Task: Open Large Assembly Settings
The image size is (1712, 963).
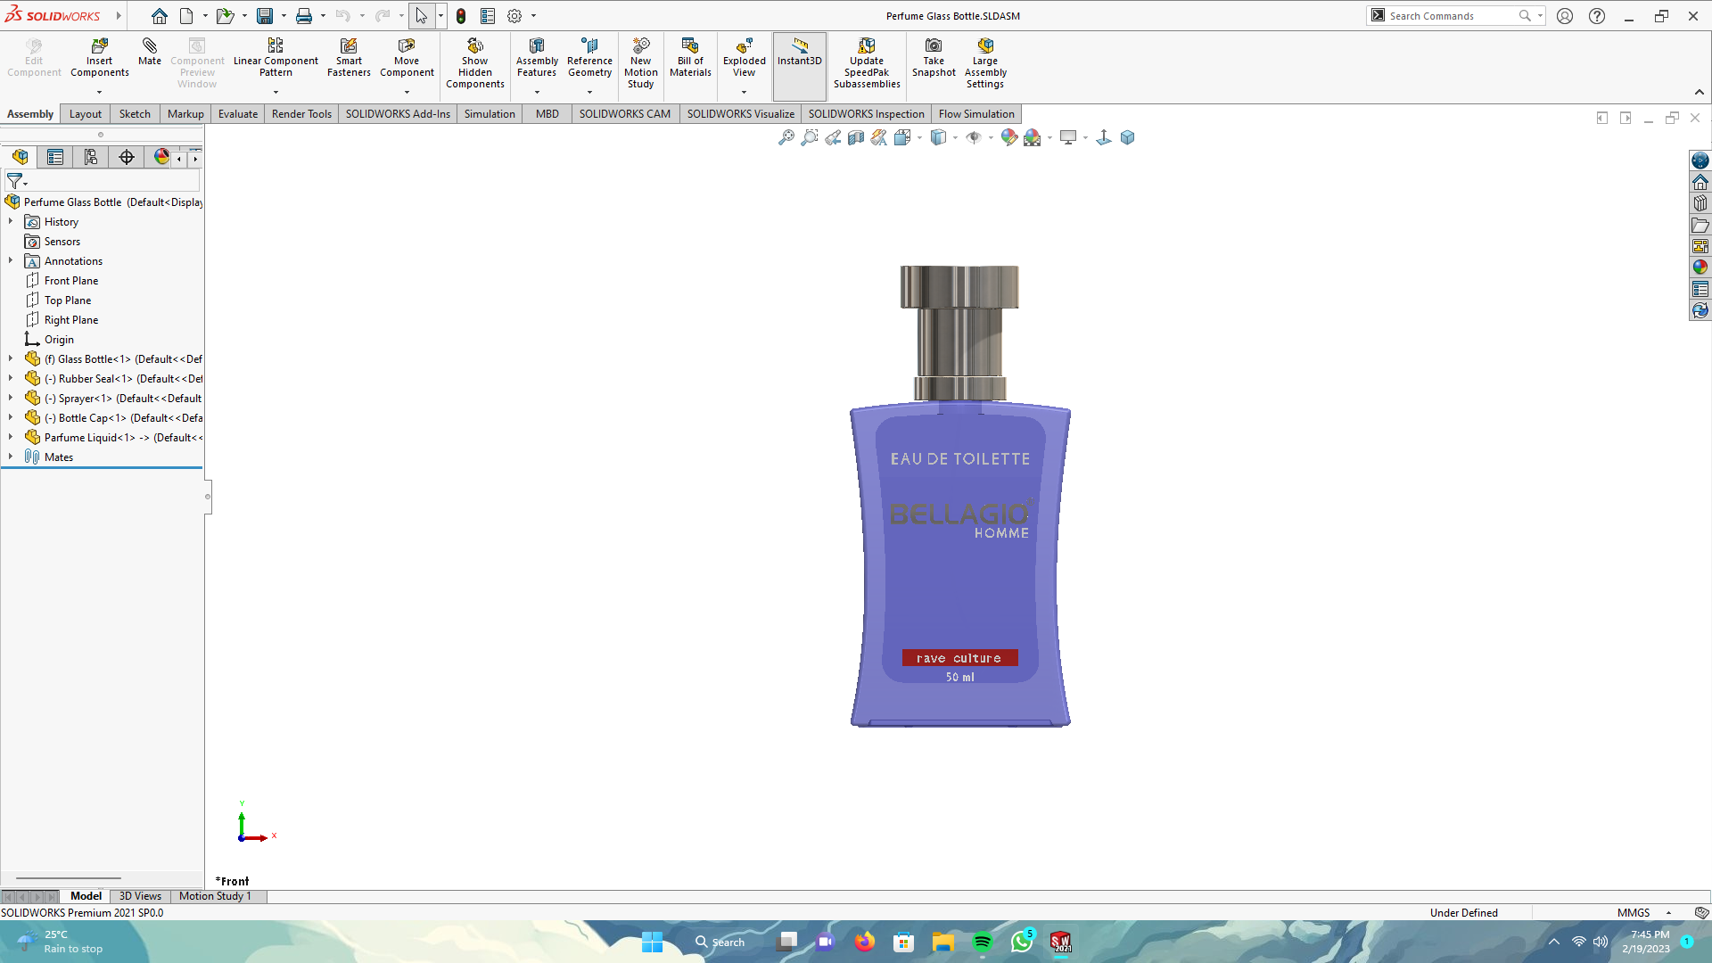Action: (x=985, y=62)
